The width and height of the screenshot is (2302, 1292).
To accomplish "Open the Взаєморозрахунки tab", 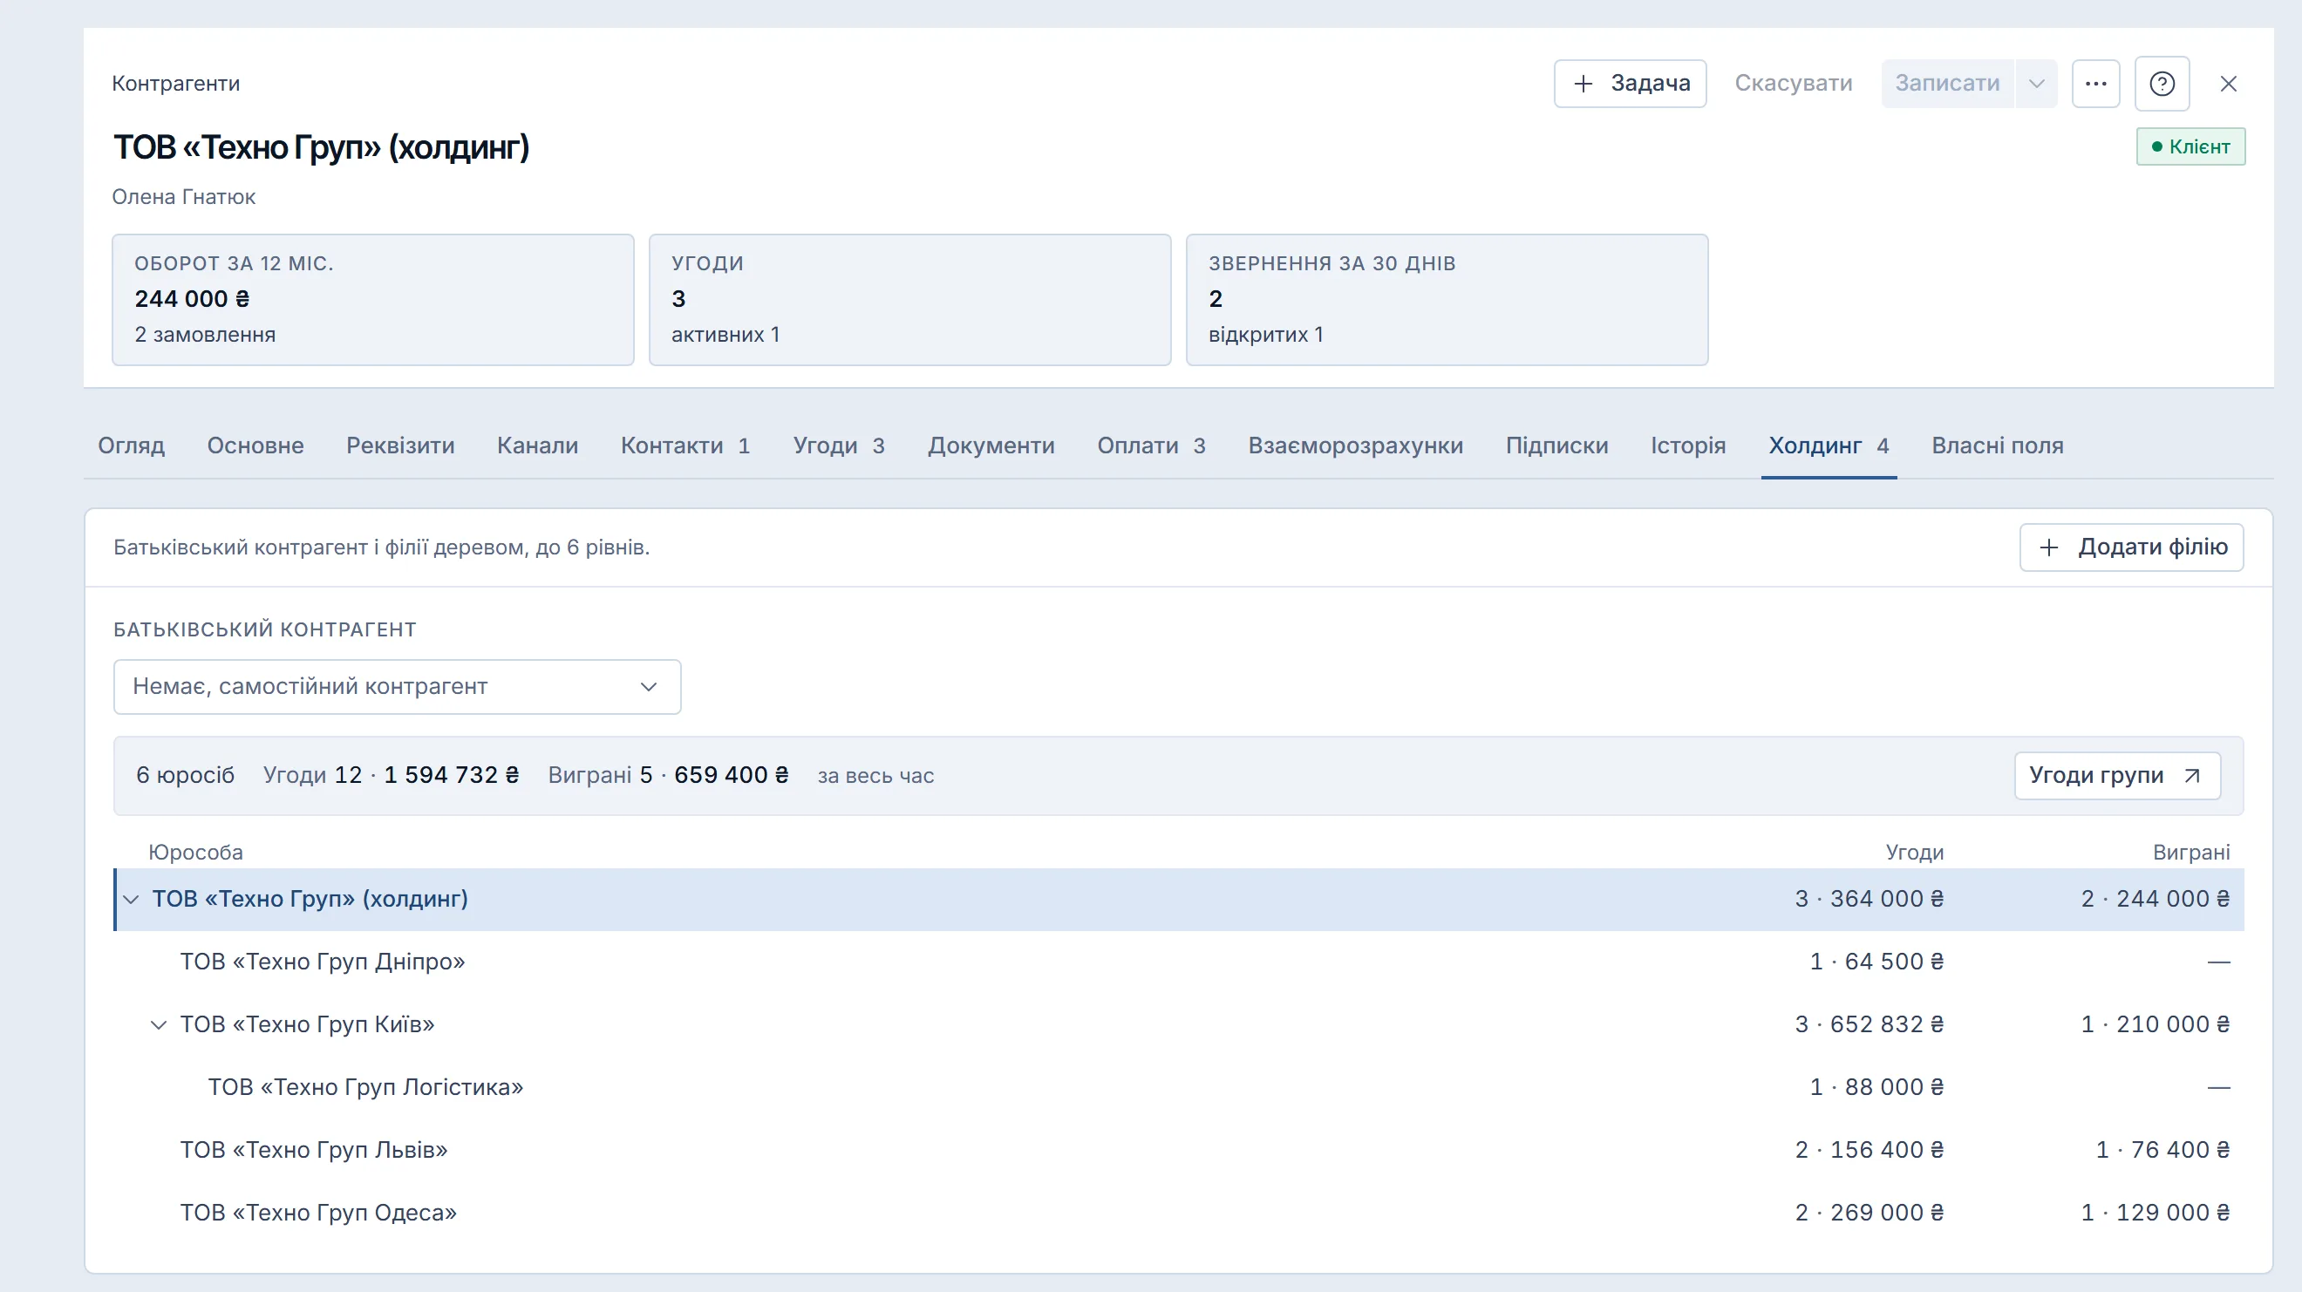I will tap(1356, 445).
